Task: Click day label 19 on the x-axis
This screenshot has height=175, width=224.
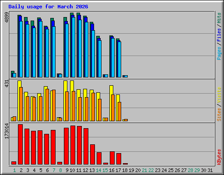Action: 131,170
